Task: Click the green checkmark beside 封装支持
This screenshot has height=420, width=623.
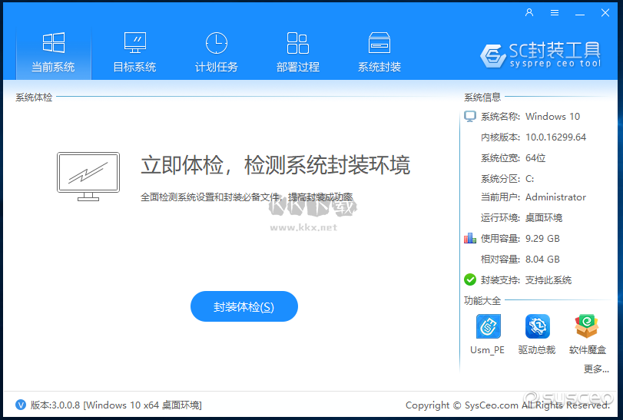Action: (x=470, y=279)
